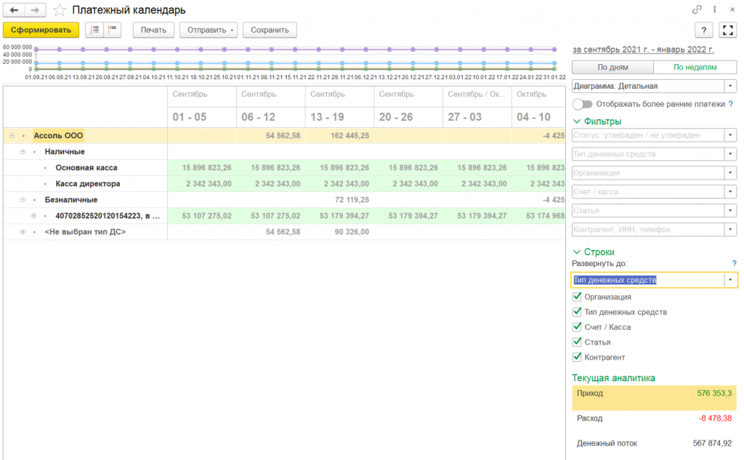Copy link via the chain icon

[x=697, y=9]
